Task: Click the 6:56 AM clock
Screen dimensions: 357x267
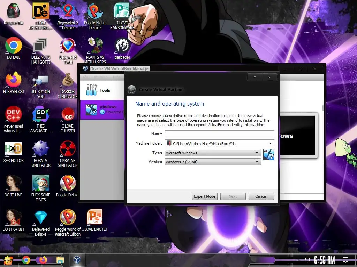Action: coord(325,260)
